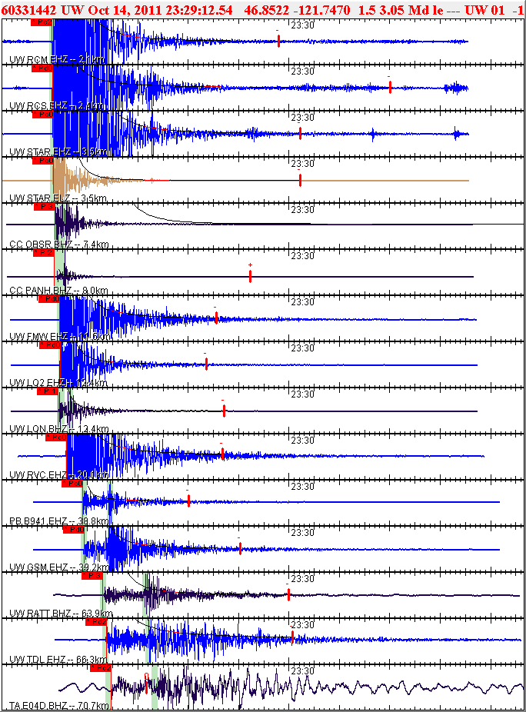The width and height of the screenshot is (526, 712).
Task: Select the P 3 pick flag on RATT trace
Action: point(92,576)
